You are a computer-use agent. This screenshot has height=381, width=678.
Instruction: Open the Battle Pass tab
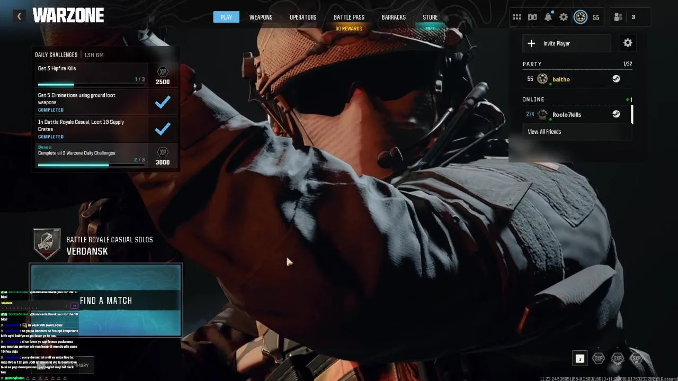click(x=349, y=17)
